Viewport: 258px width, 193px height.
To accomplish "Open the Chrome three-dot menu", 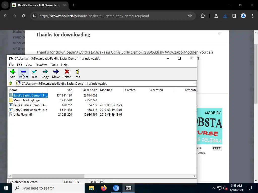I will tap(252, 16).
